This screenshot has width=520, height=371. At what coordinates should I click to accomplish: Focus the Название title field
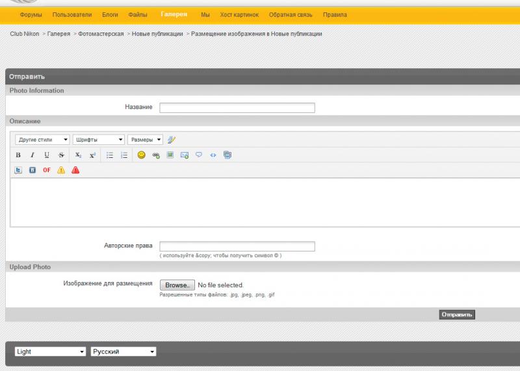(x=237, y=108)
